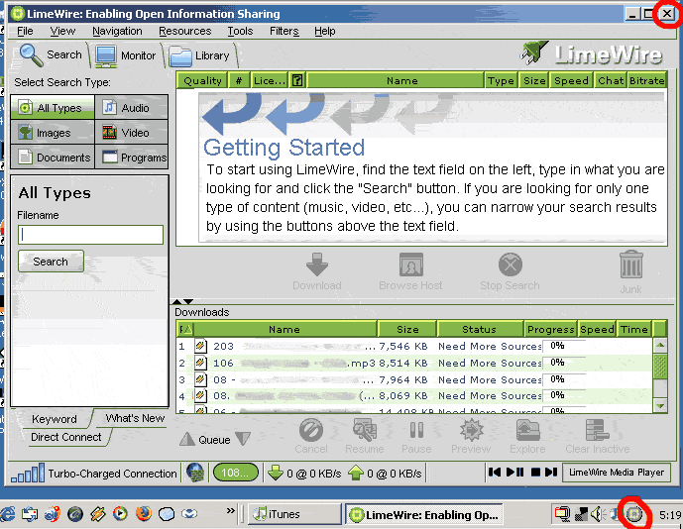This screenshot has width=683, height=529.
Task: Click the downloads scrollbar up arrow
Action: (660, 346)
